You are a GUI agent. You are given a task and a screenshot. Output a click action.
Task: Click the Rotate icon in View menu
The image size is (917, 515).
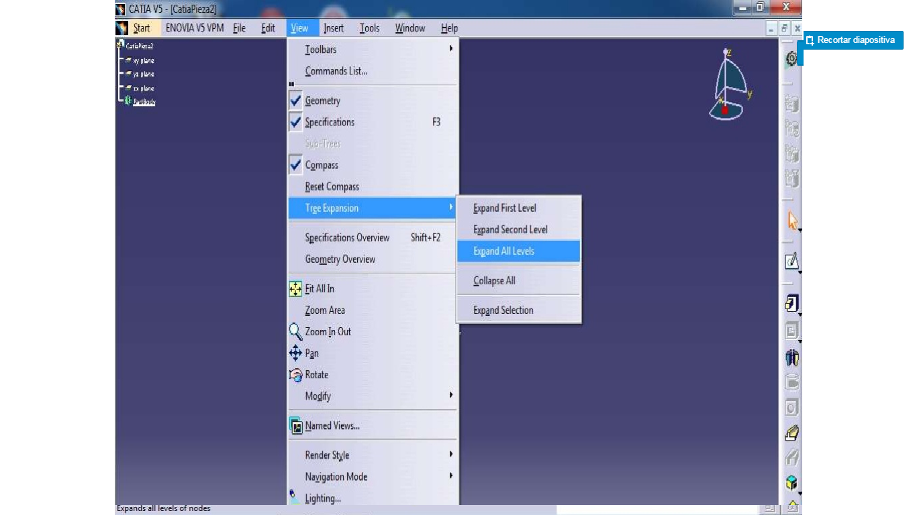[x=295, y=375]
